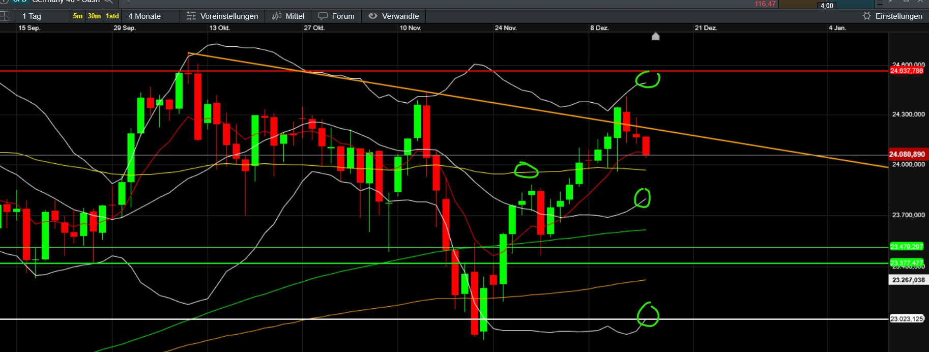Switch chart to 30m interval

94,16
